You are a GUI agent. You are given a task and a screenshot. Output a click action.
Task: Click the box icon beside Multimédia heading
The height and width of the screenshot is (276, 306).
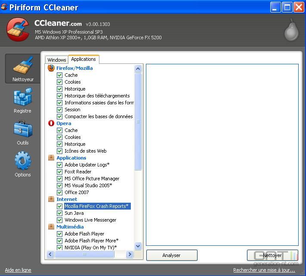pyautogui.click(x=51, y=227)
